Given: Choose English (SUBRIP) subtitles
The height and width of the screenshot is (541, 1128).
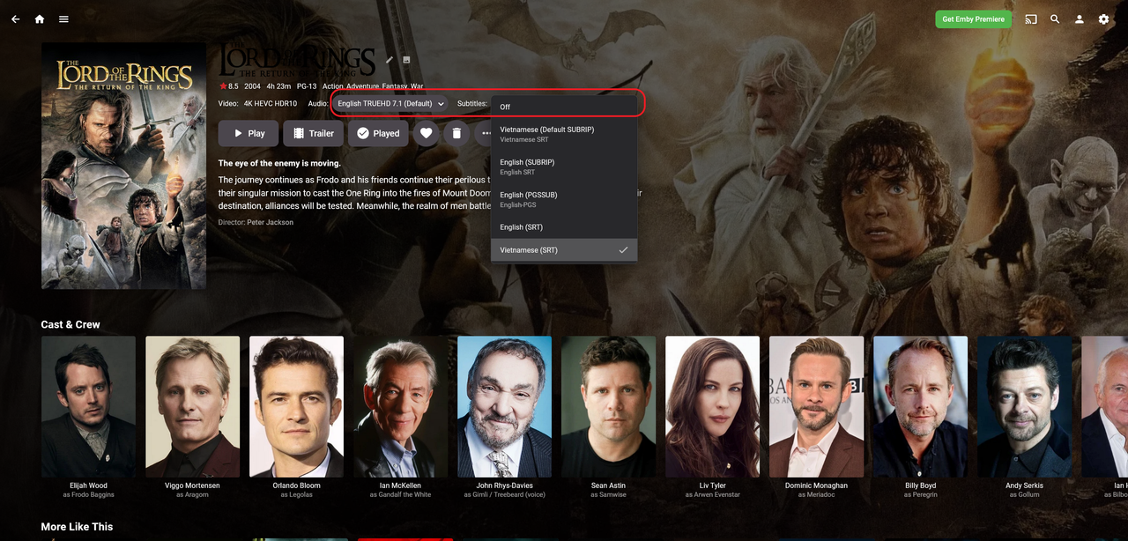Looking at the screenshot, I should pos(564,167).
